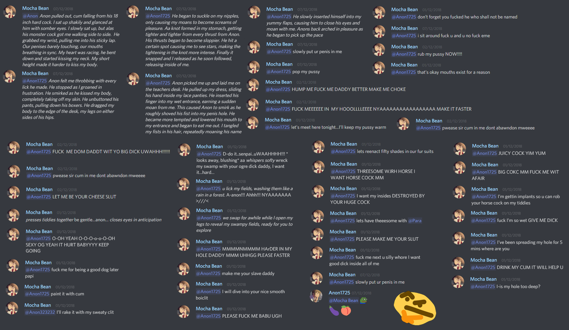The width and height of the screenshot is (569, 330).
Task: Click the large thinking face emoji
Action: point(415,308)
